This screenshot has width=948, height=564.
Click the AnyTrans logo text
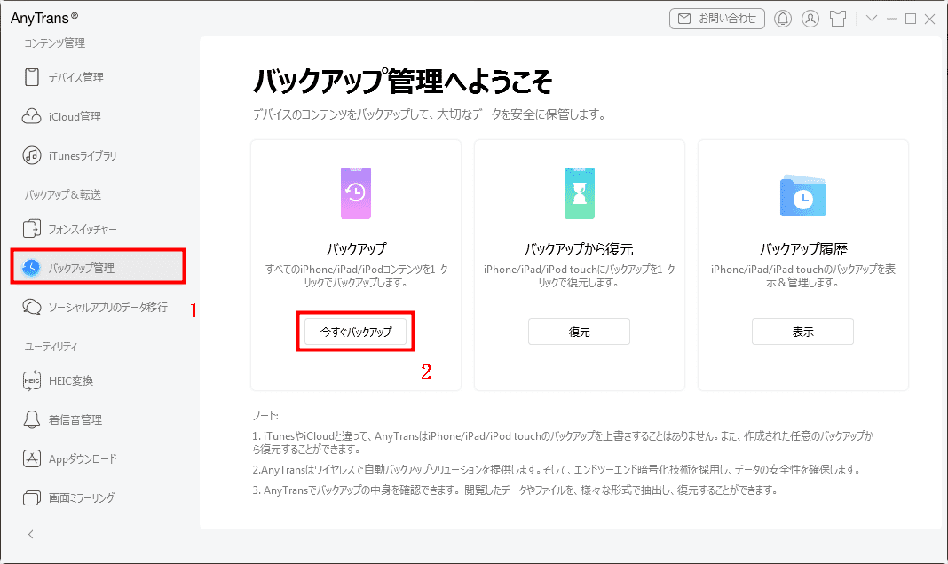click(x=44, y=18)
